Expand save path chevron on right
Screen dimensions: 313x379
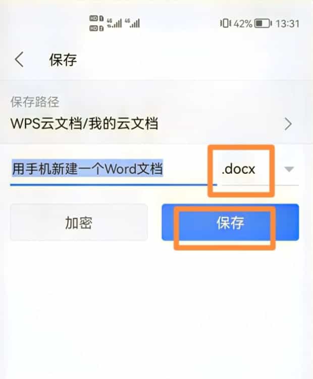(x=288, y=124)
